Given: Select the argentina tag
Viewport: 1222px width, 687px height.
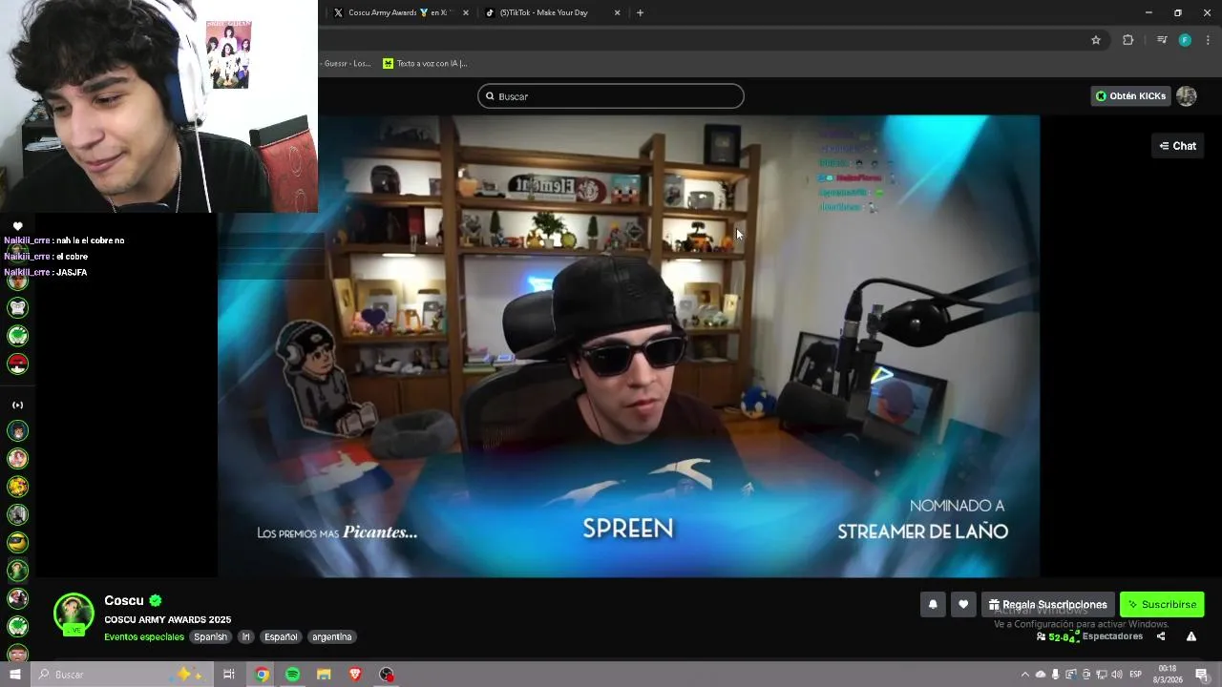Looking at the screenshot, I should tap(332, 636).
